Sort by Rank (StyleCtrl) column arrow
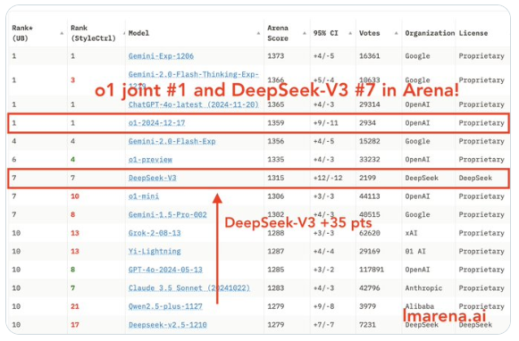This screenshot has width=519, height=341. click(x=124, y=33)
